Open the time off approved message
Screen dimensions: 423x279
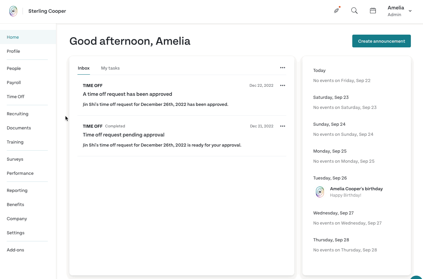[182, 95]
